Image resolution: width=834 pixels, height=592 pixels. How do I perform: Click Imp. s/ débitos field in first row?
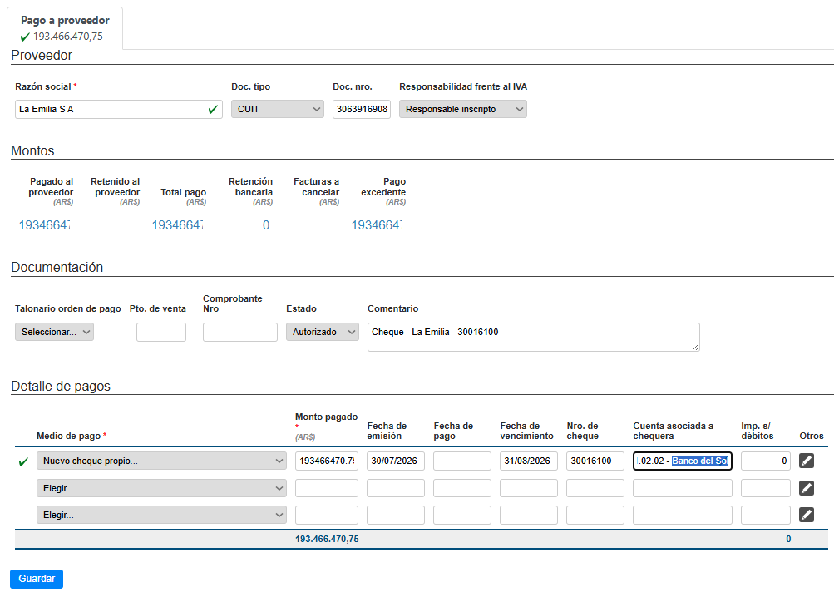pos(765,461)
